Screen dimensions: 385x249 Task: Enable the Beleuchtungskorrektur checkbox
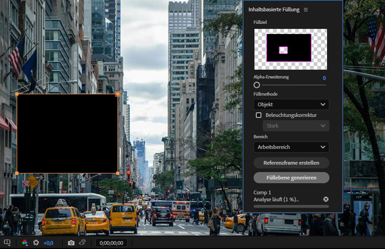pos(259,115)
